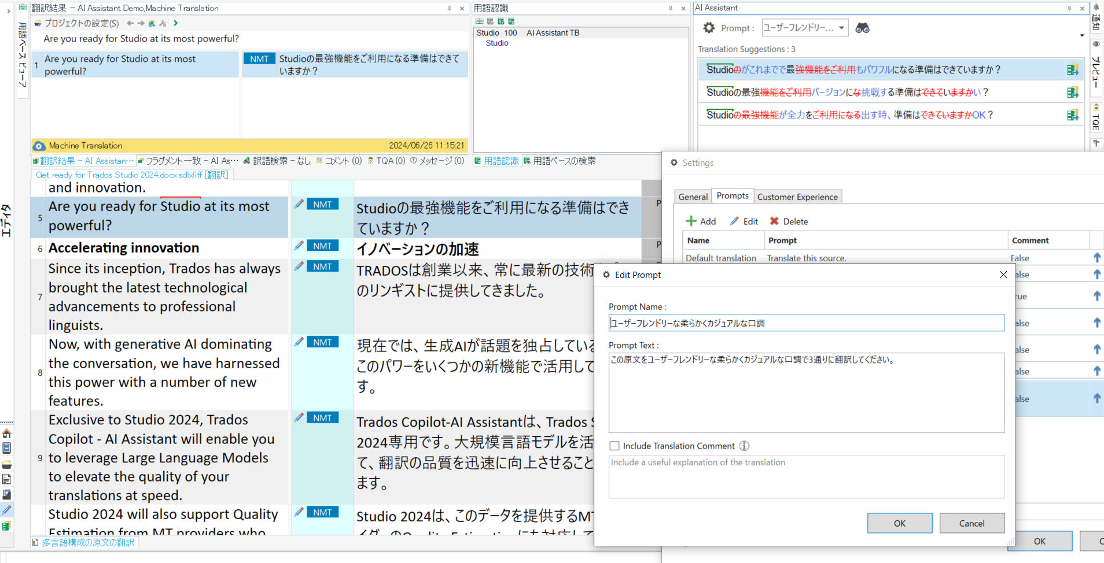Open the 用語ベース ビューア side tab
The width and height of the screenshot is (1104, 563).
(x=23, y=50)
